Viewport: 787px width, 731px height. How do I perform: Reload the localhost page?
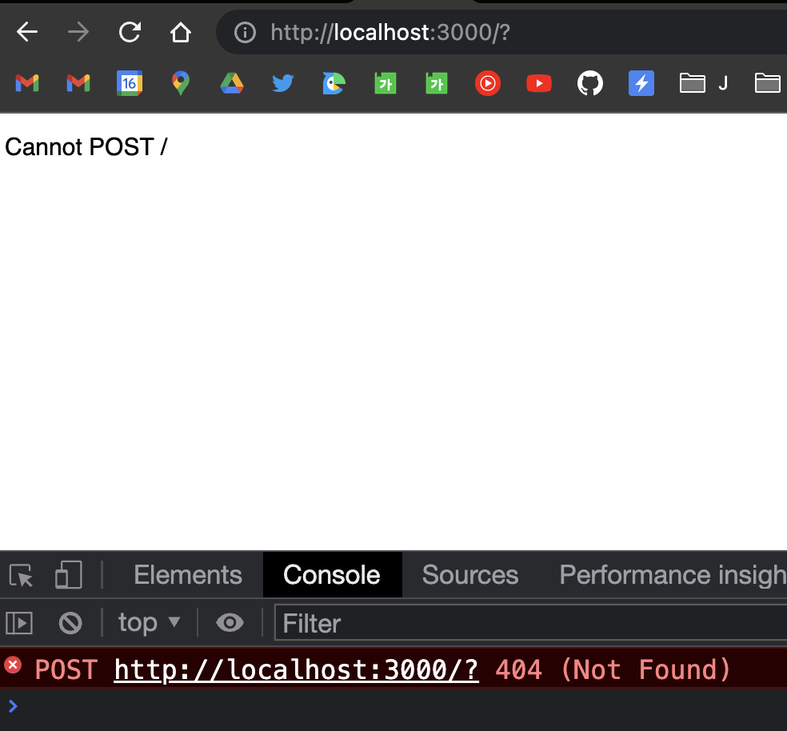tap(130, 33)
